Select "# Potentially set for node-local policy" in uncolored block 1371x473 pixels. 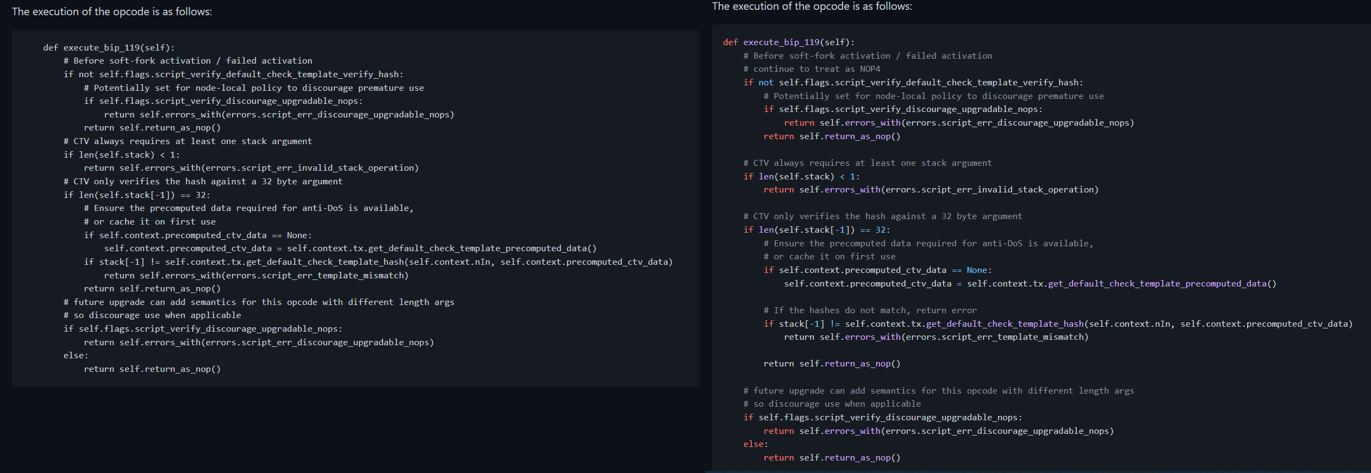tap(254, 88)
